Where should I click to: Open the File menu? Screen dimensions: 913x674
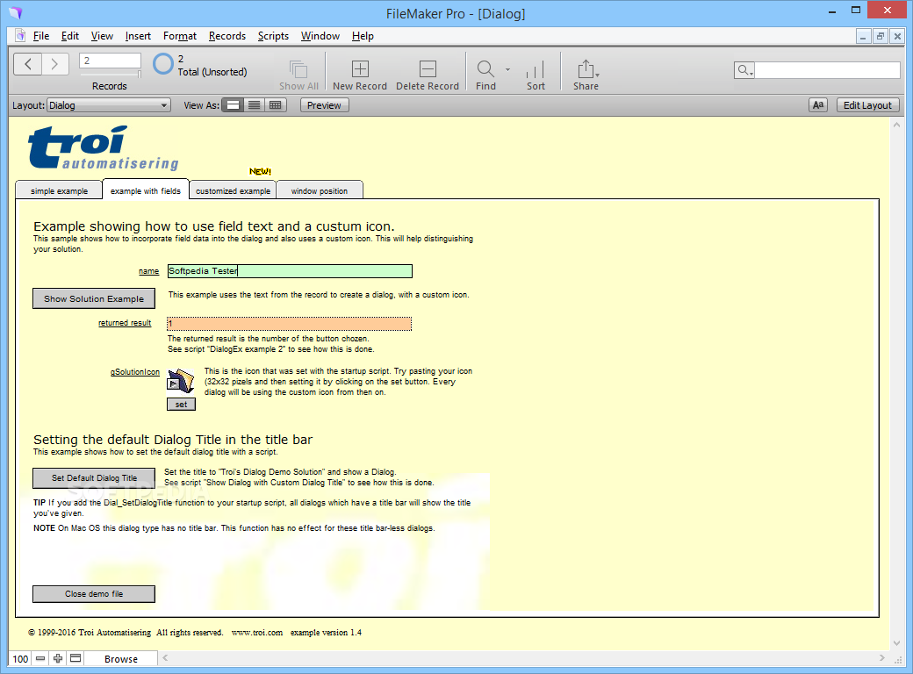click(40, 36)
